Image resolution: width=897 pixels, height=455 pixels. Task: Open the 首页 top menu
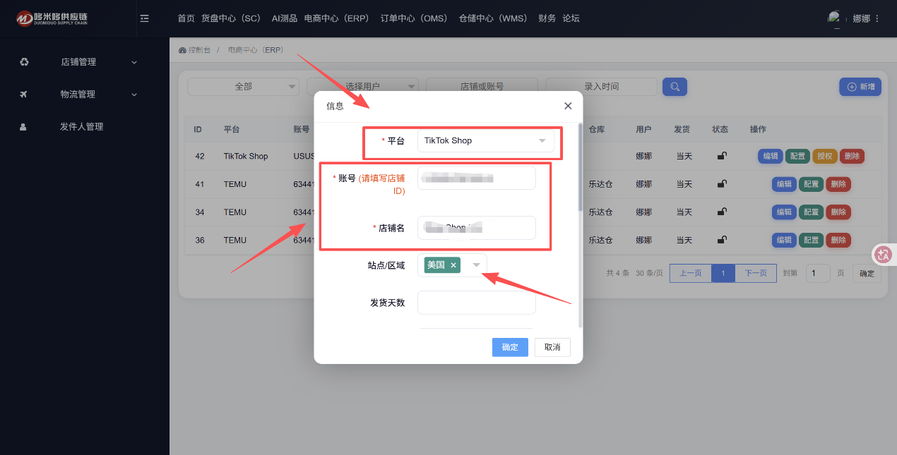click(186, 18)
